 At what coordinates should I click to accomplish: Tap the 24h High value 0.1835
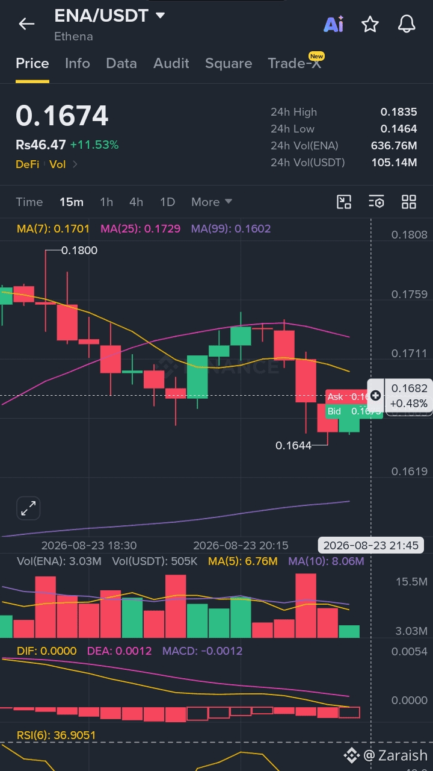(399, 112)
